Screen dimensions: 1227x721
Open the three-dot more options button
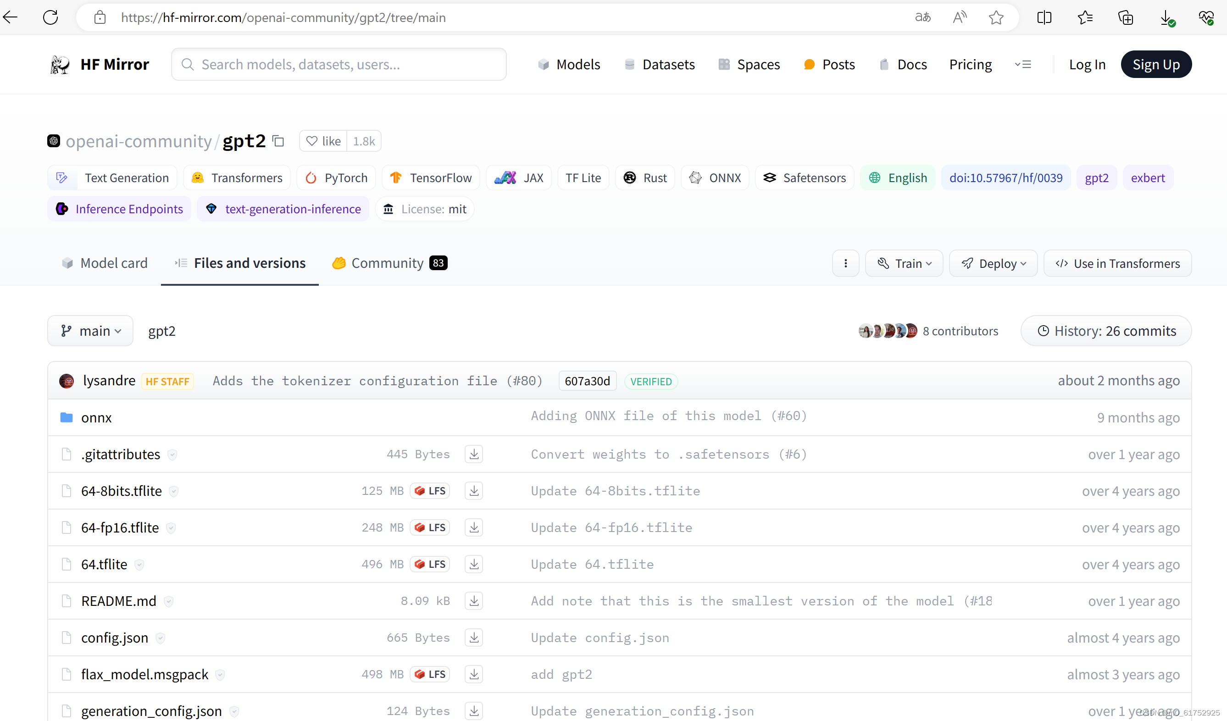click(x=845, y=263)
